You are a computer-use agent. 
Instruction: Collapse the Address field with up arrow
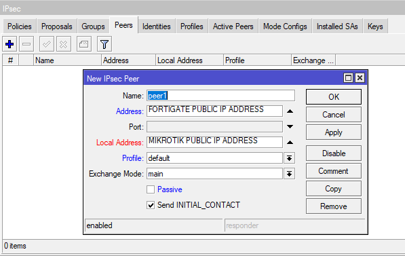(x=290, y=111)
